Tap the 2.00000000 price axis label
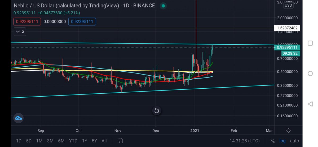318x147 pixels. (287, 18)
